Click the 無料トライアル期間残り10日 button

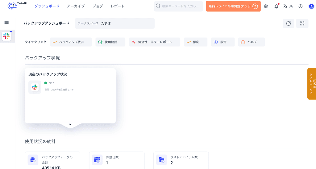coord(233,6)
